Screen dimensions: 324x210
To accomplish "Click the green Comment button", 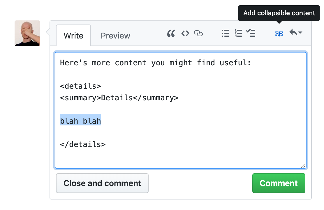I will point(279,183).
